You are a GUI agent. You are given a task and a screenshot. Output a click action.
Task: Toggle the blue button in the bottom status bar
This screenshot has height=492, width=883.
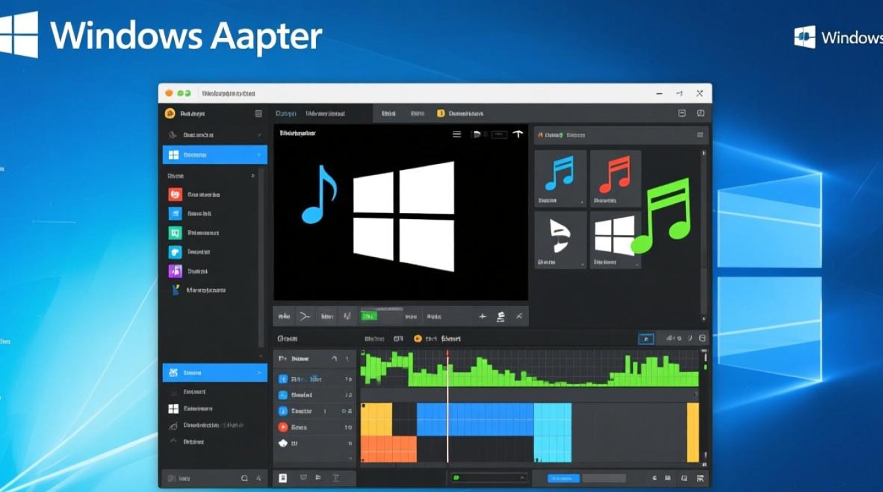tap(563, 479)
